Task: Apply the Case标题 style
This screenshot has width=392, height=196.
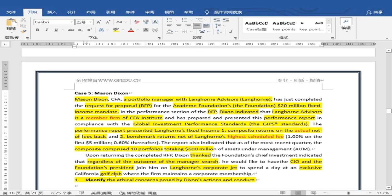Action: 256,26
